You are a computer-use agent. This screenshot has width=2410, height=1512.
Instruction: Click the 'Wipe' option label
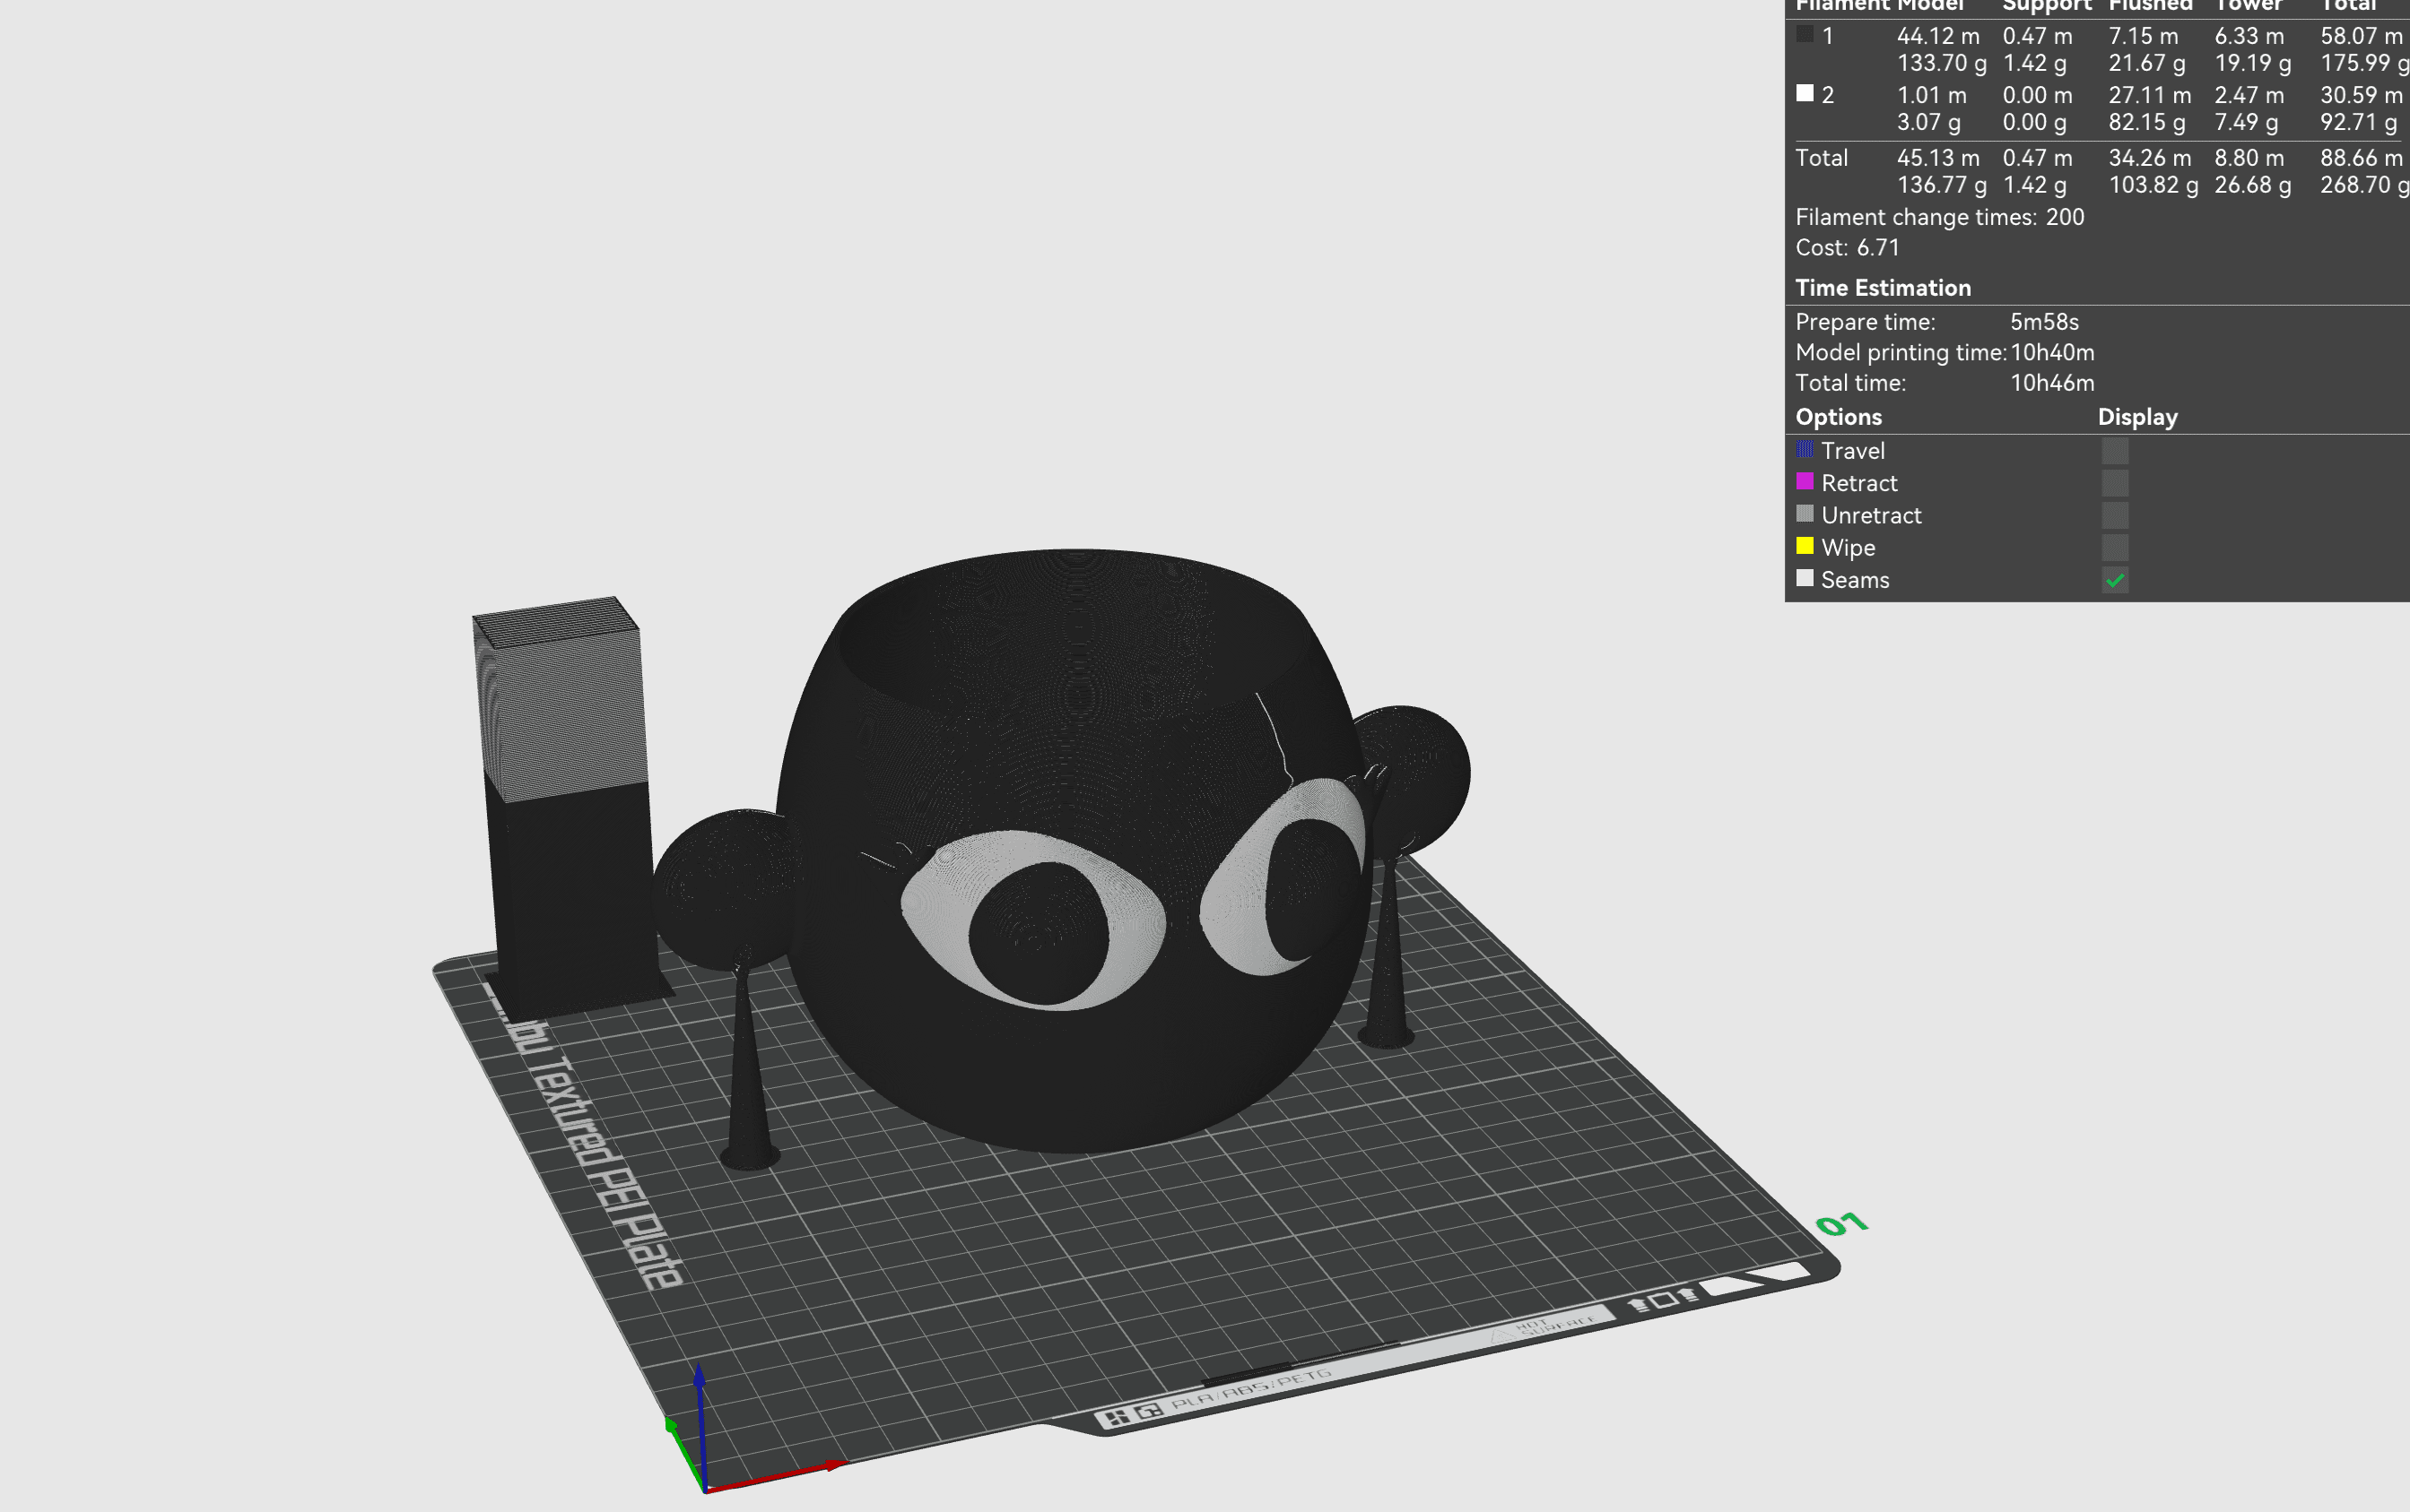(1848, 548)
